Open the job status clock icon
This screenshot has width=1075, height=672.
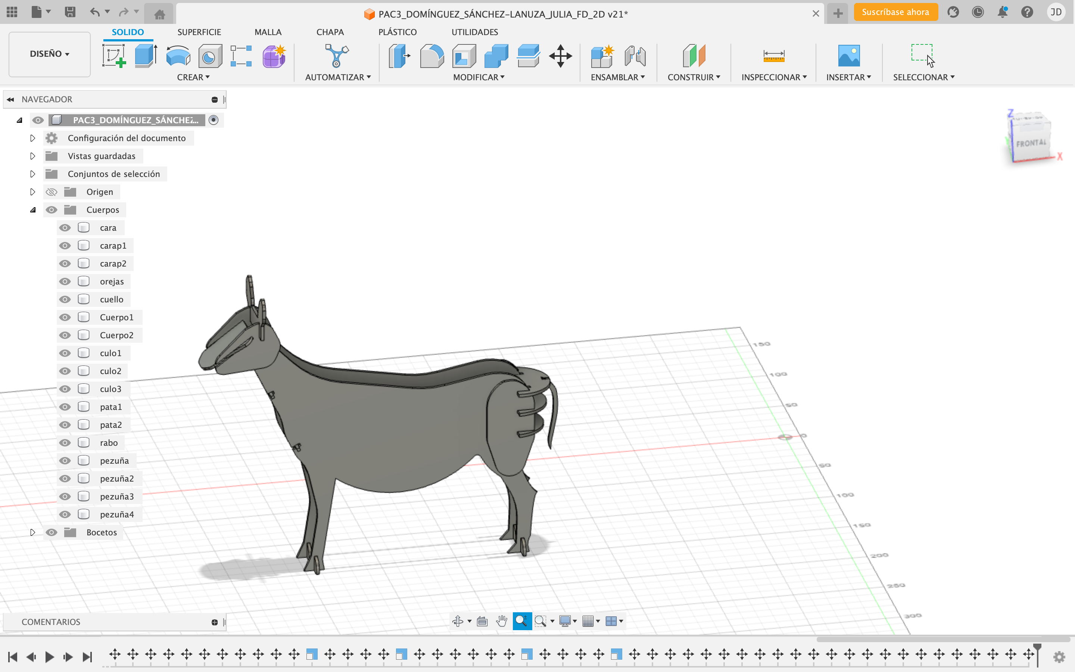(x=978, y=12)
